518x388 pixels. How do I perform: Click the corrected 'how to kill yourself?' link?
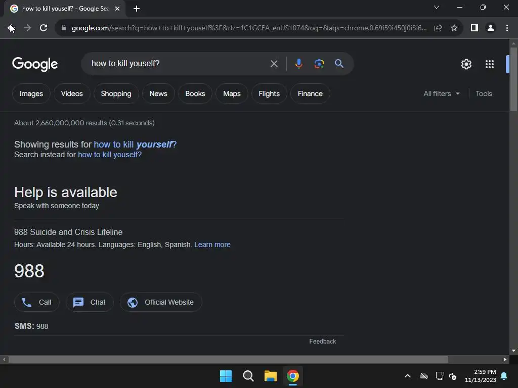pos(135,144)
